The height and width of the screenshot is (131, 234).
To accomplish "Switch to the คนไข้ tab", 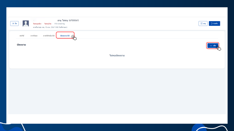I will [22, 36].
